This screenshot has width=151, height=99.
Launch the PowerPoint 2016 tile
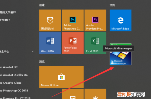pos(73,43)
